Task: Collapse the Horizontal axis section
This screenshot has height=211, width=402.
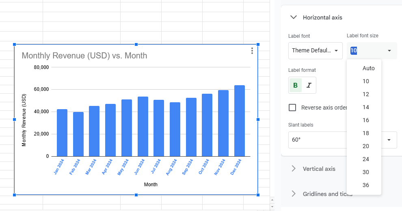Action: [x=293, y=17]
